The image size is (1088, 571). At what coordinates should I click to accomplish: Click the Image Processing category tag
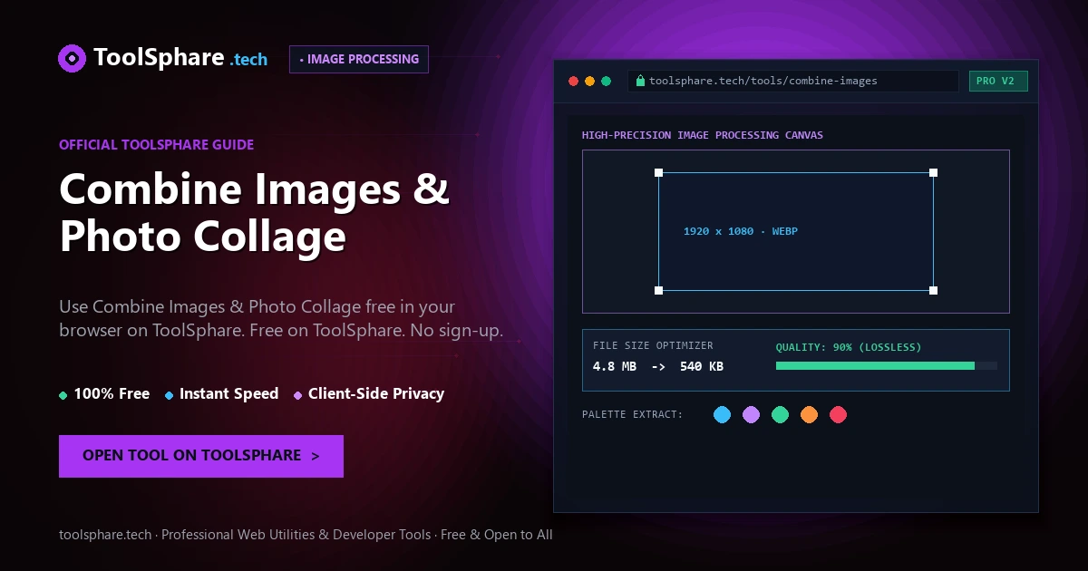(359, 59)
